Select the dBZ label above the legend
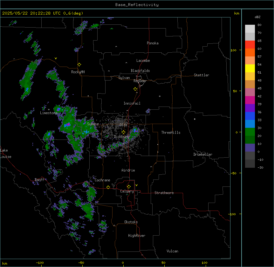274x267 pixels. (257, 17)
